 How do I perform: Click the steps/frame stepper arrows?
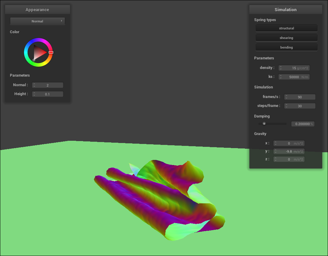[287, 106]
